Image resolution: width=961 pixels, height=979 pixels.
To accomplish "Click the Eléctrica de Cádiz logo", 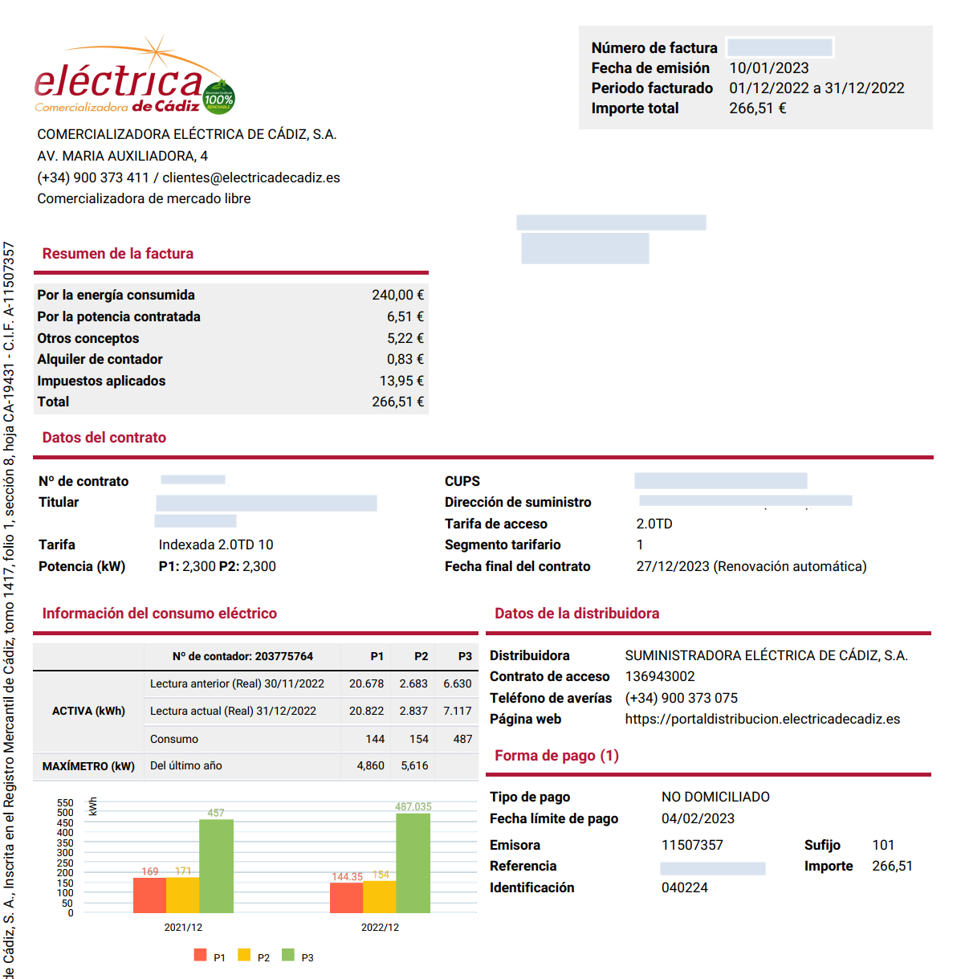I will (x=134, y=75).
